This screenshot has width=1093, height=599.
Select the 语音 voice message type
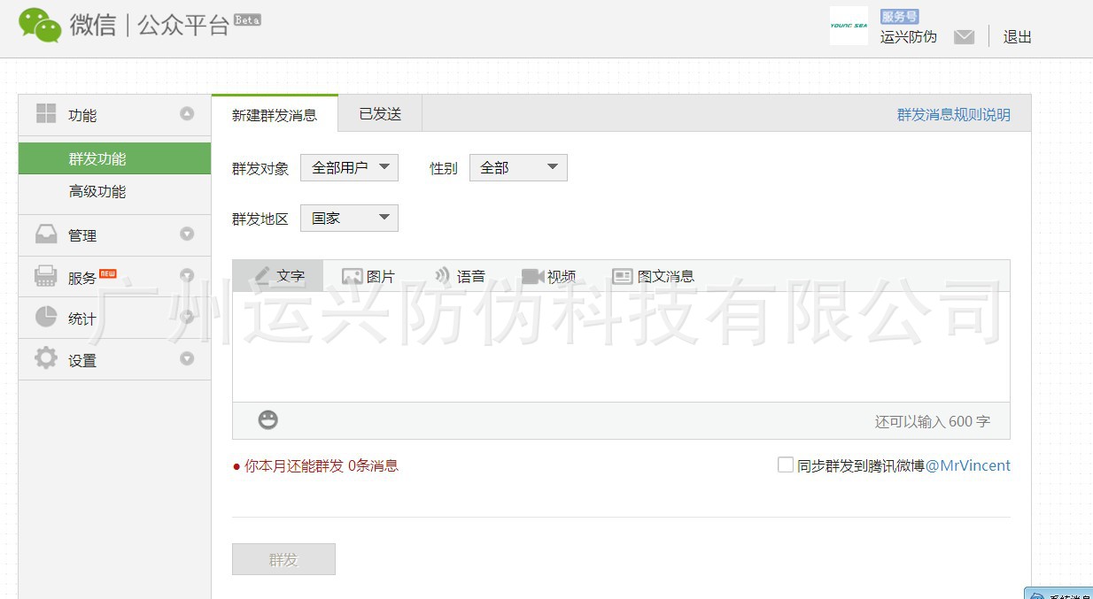(x=460, y=276)
